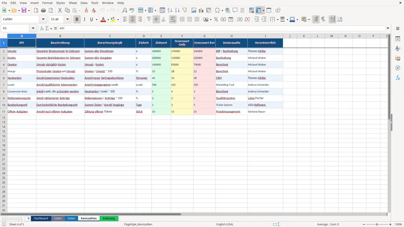Activate Clone Formatting paintbrush
This screenshot has height=227, width=404.
87,10
